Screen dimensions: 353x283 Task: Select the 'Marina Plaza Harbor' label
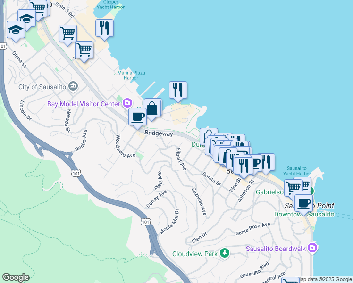(x=131, y=75)
